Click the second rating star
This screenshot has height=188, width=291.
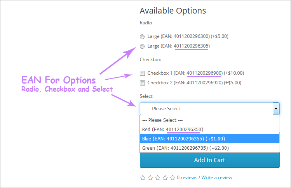click(x=150, y=178)
